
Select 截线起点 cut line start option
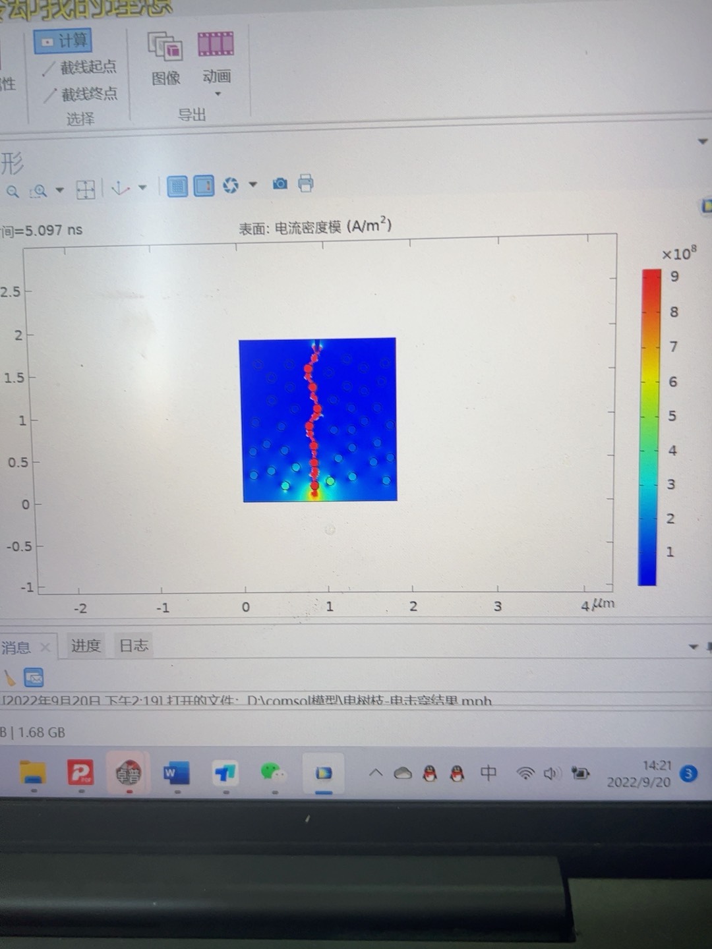tap(80, 67)
